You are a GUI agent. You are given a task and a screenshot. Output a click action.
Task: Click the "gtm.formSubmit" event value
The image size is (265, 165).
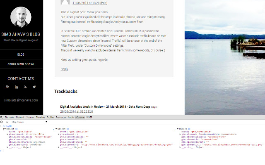201,132
